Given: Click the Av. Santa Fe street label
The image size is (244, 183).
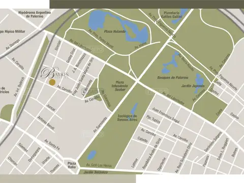Looking at the screenshot, I should [52, 144].
